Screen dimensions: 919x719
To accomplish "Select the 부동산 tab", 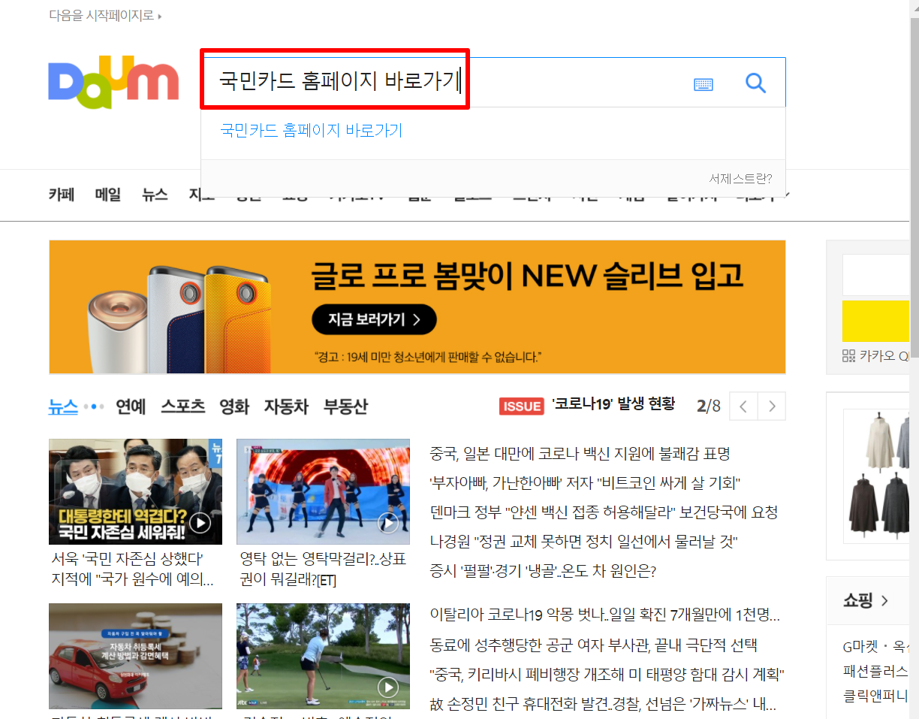I will pos(345,406).
